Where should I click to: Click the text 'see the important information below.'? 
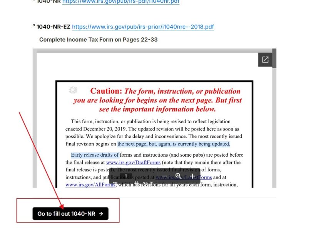click(x=157, y=109)
